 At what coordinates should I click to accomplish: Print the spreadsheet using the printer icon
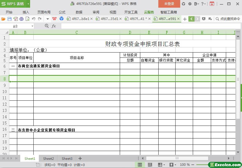(21, 19)
